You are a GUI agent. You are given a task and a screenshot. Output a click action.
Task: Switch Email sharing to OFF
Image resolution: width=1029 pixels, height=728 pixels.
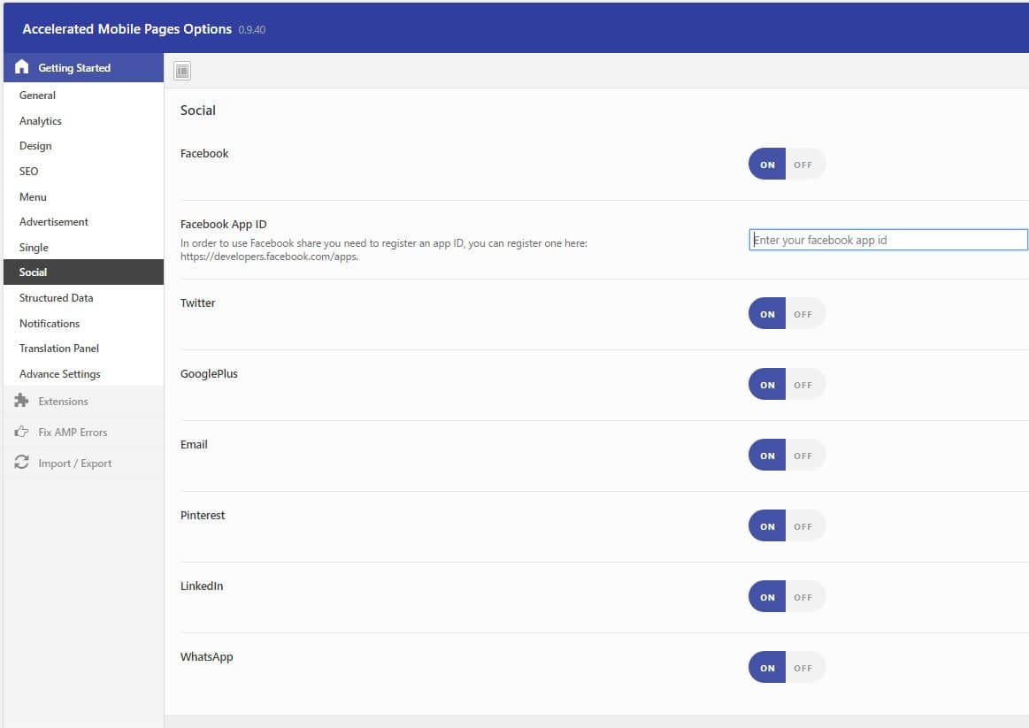(804, 456)
